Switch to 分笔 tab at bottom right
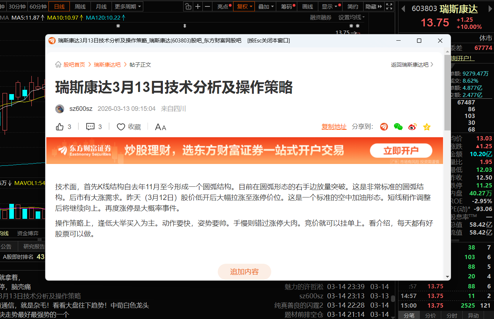The image size is (494, 319). [409, 315]
